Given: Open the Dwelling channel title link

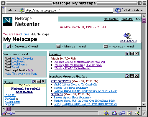Looking at the screenshot, I should tap(55, 54).
